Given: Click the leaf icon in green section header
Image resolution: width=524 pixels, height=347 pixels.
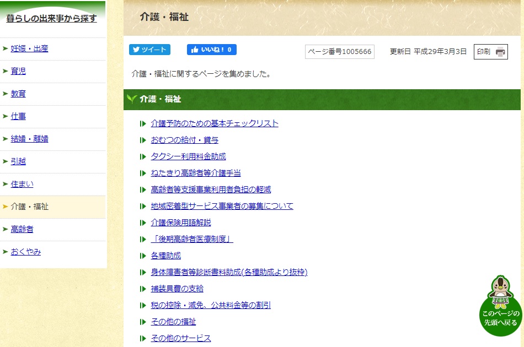Looking at the screenshot, I should [132, 99].
